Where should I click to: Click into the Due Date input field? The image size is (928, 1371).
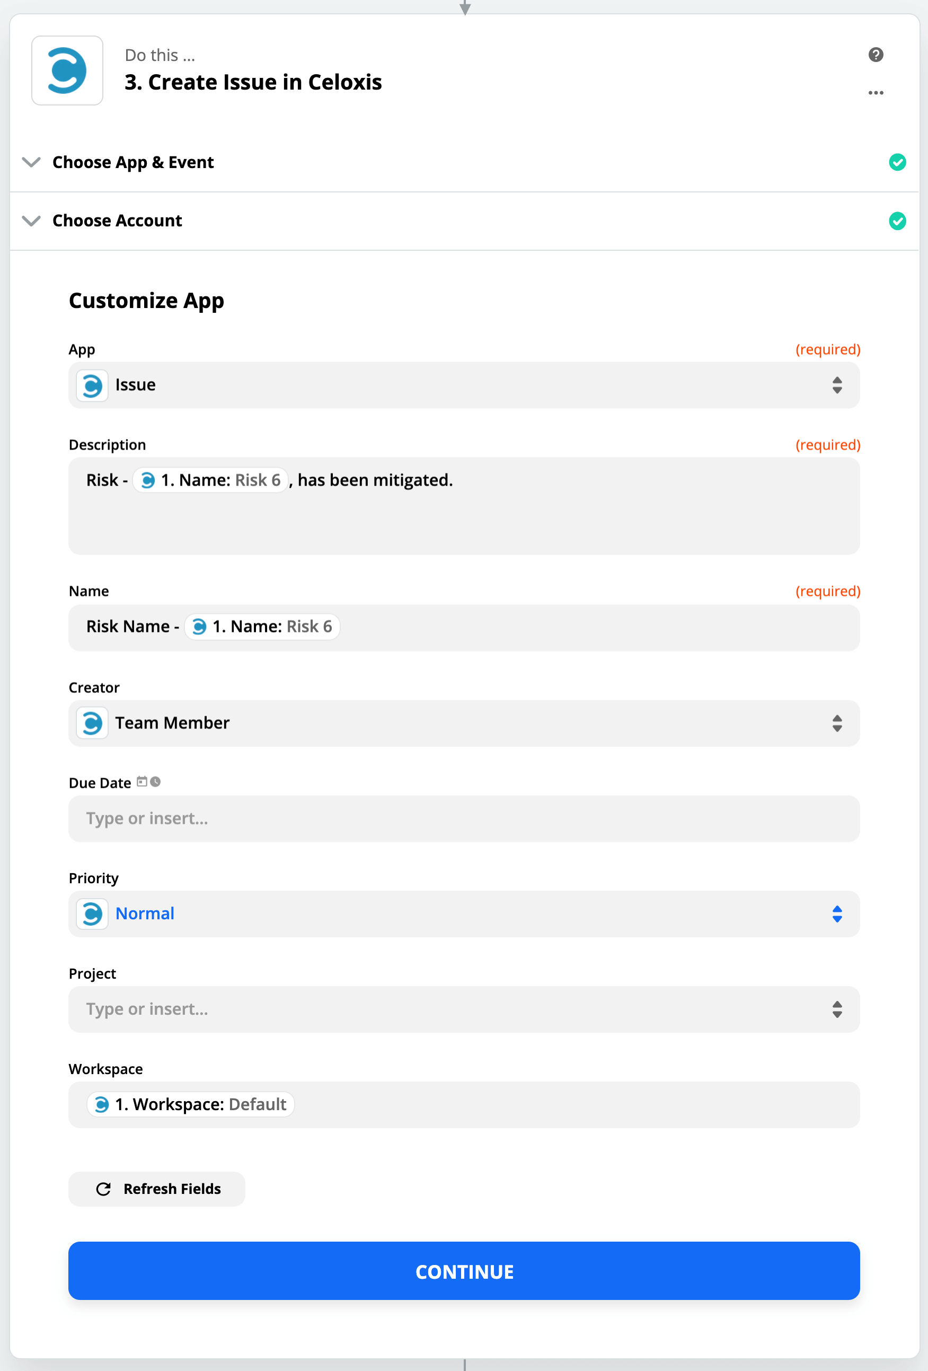click(464, 819)
